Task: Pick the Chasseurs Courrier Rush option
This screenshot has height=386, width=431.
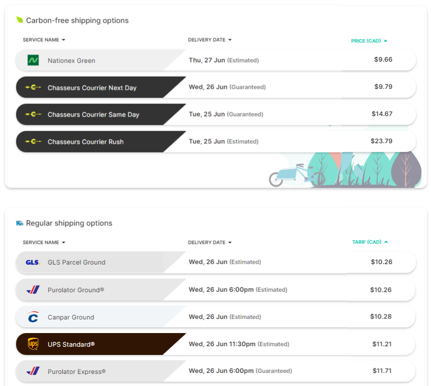Action: click(216, 141)
